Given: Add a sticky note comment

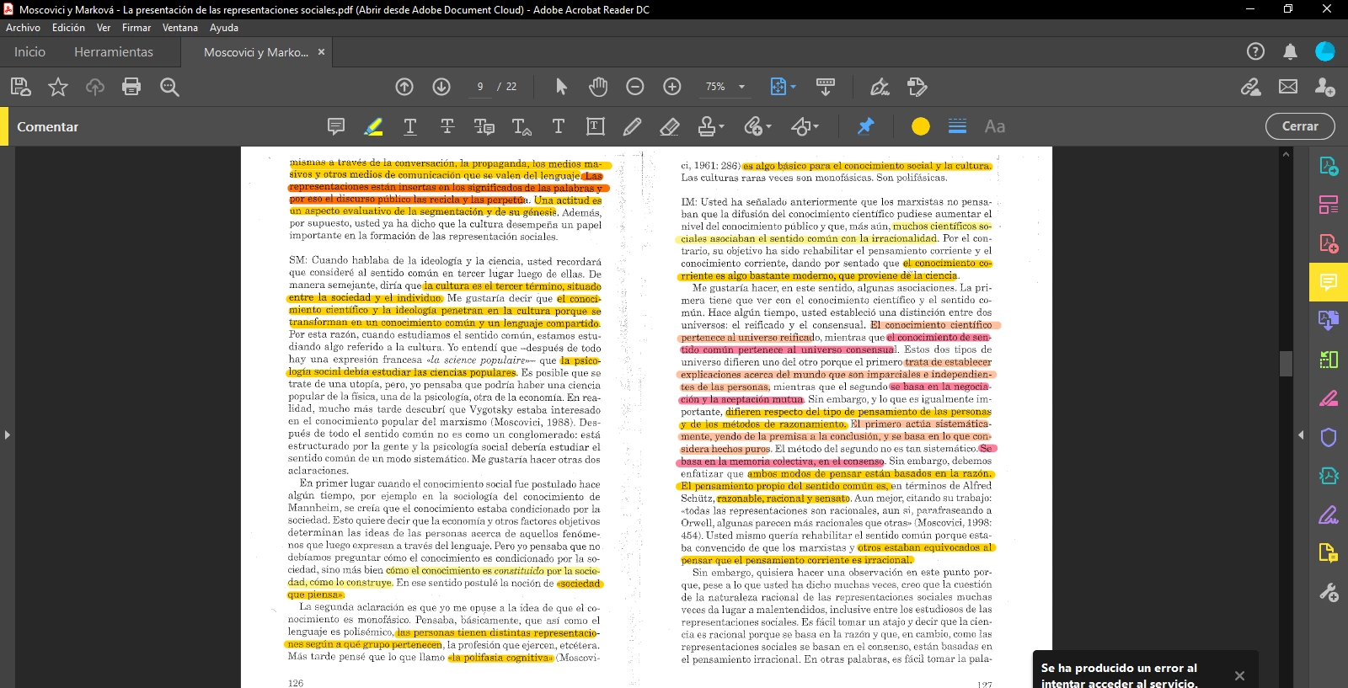Looking at the screenshot, I should pyautogui.click(x=336, y=126).
